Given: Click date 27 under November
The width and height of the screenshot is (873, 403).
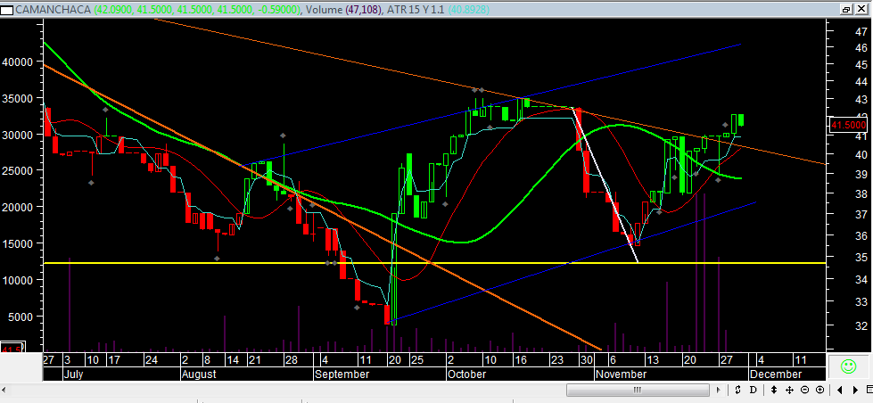Looking at the screenshot, I should tap(727, 359).
